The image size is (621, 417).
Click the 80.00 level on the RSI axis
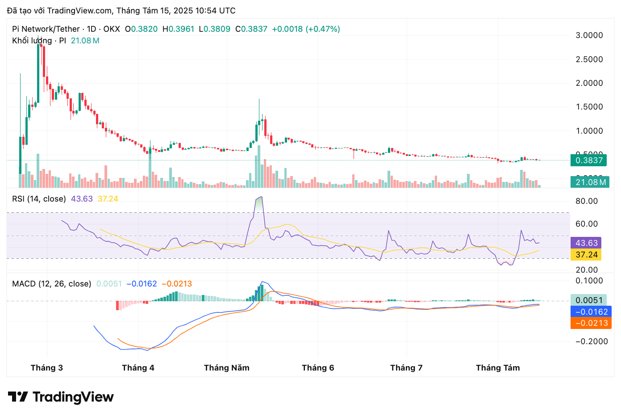point(587,201)
